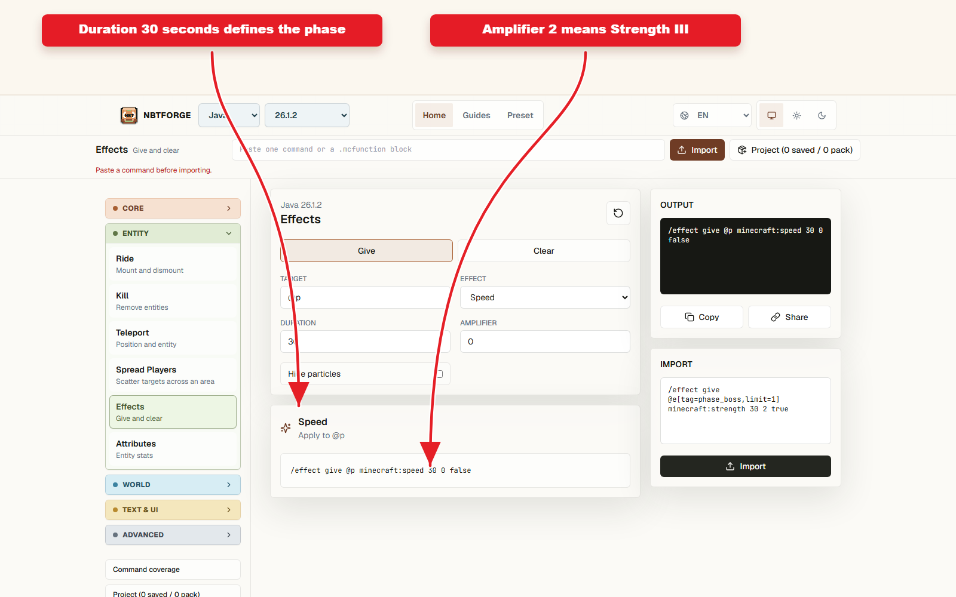Click the paste command input field
The width and height of the screenshot is (956, 597).
pyautogui.click(x=448, y=150)
